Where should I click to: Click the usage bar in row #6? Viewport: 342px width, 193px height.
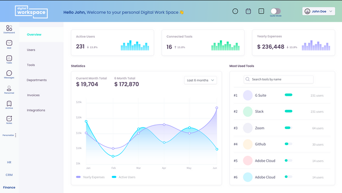(x=288, y=177)
